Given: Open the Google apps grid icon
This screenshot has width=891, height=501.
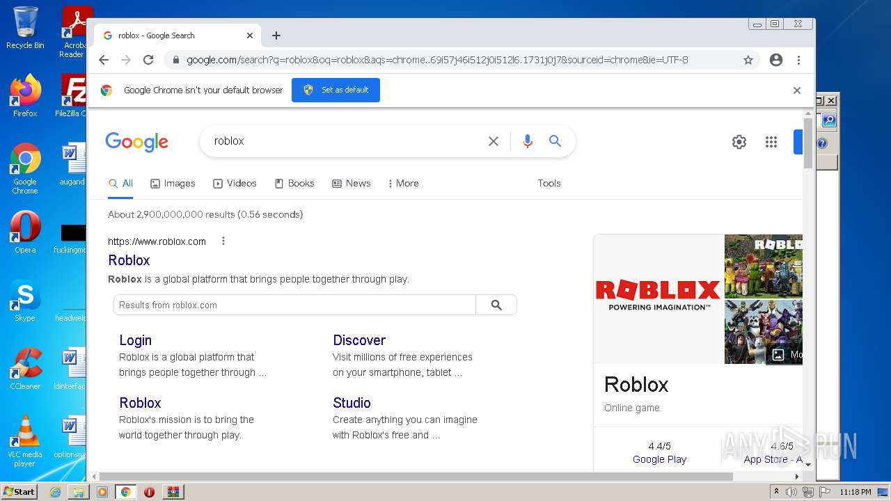Looking at the screenshot, I should tap(771, 142).
